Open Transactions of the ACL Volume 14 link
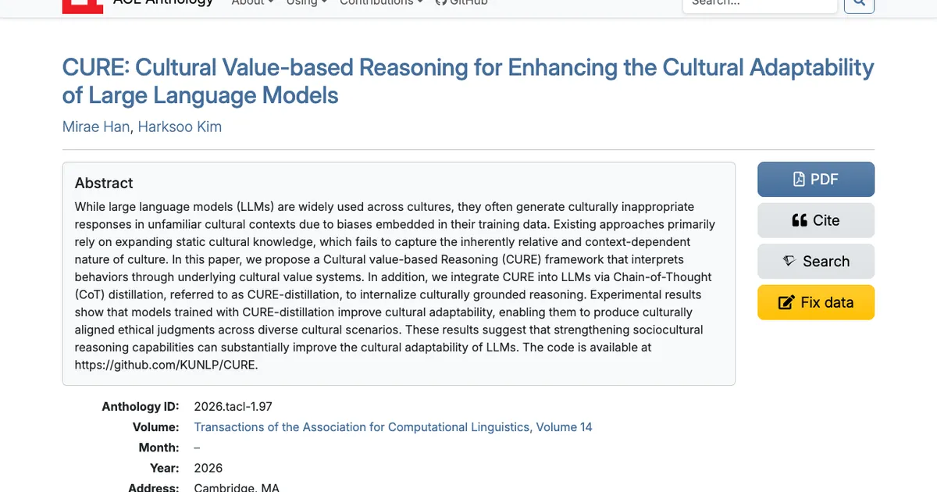 pos(393,427)
